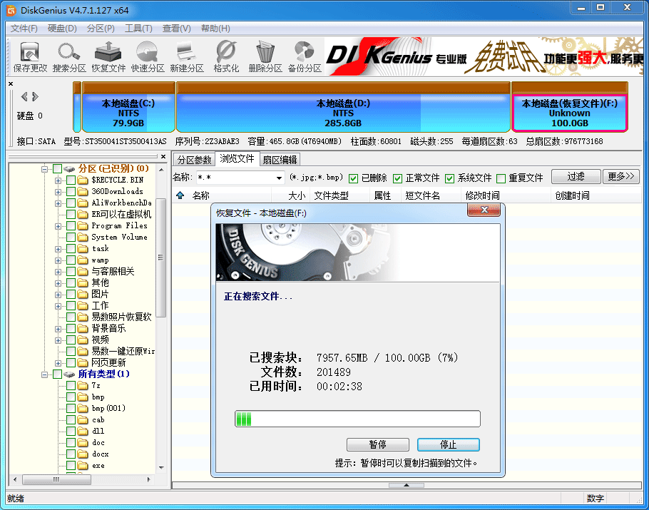649x510 pixels.
Task: Click the DiskGenius title bar app icon
Action: (x=11, y=10)
